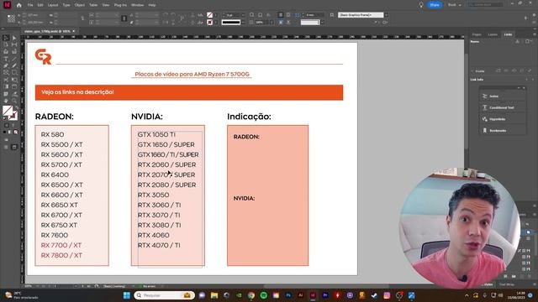The height and width of the screenshot is (302, 538).
Task: Select the Hand tool
Action: [x=6, y=101]
